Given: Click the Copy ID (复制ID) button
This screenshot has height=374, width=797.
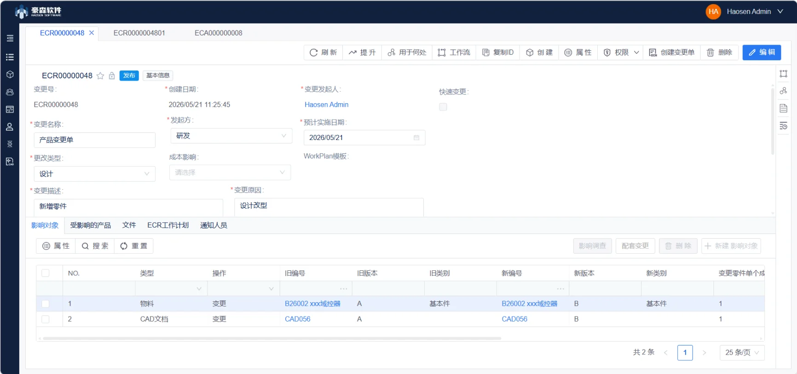Looking at the screenshot, I should 497,53.
